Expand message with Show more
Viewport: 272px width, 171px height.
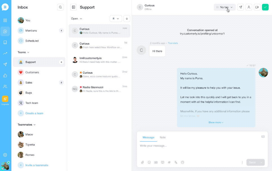(216, 122)
